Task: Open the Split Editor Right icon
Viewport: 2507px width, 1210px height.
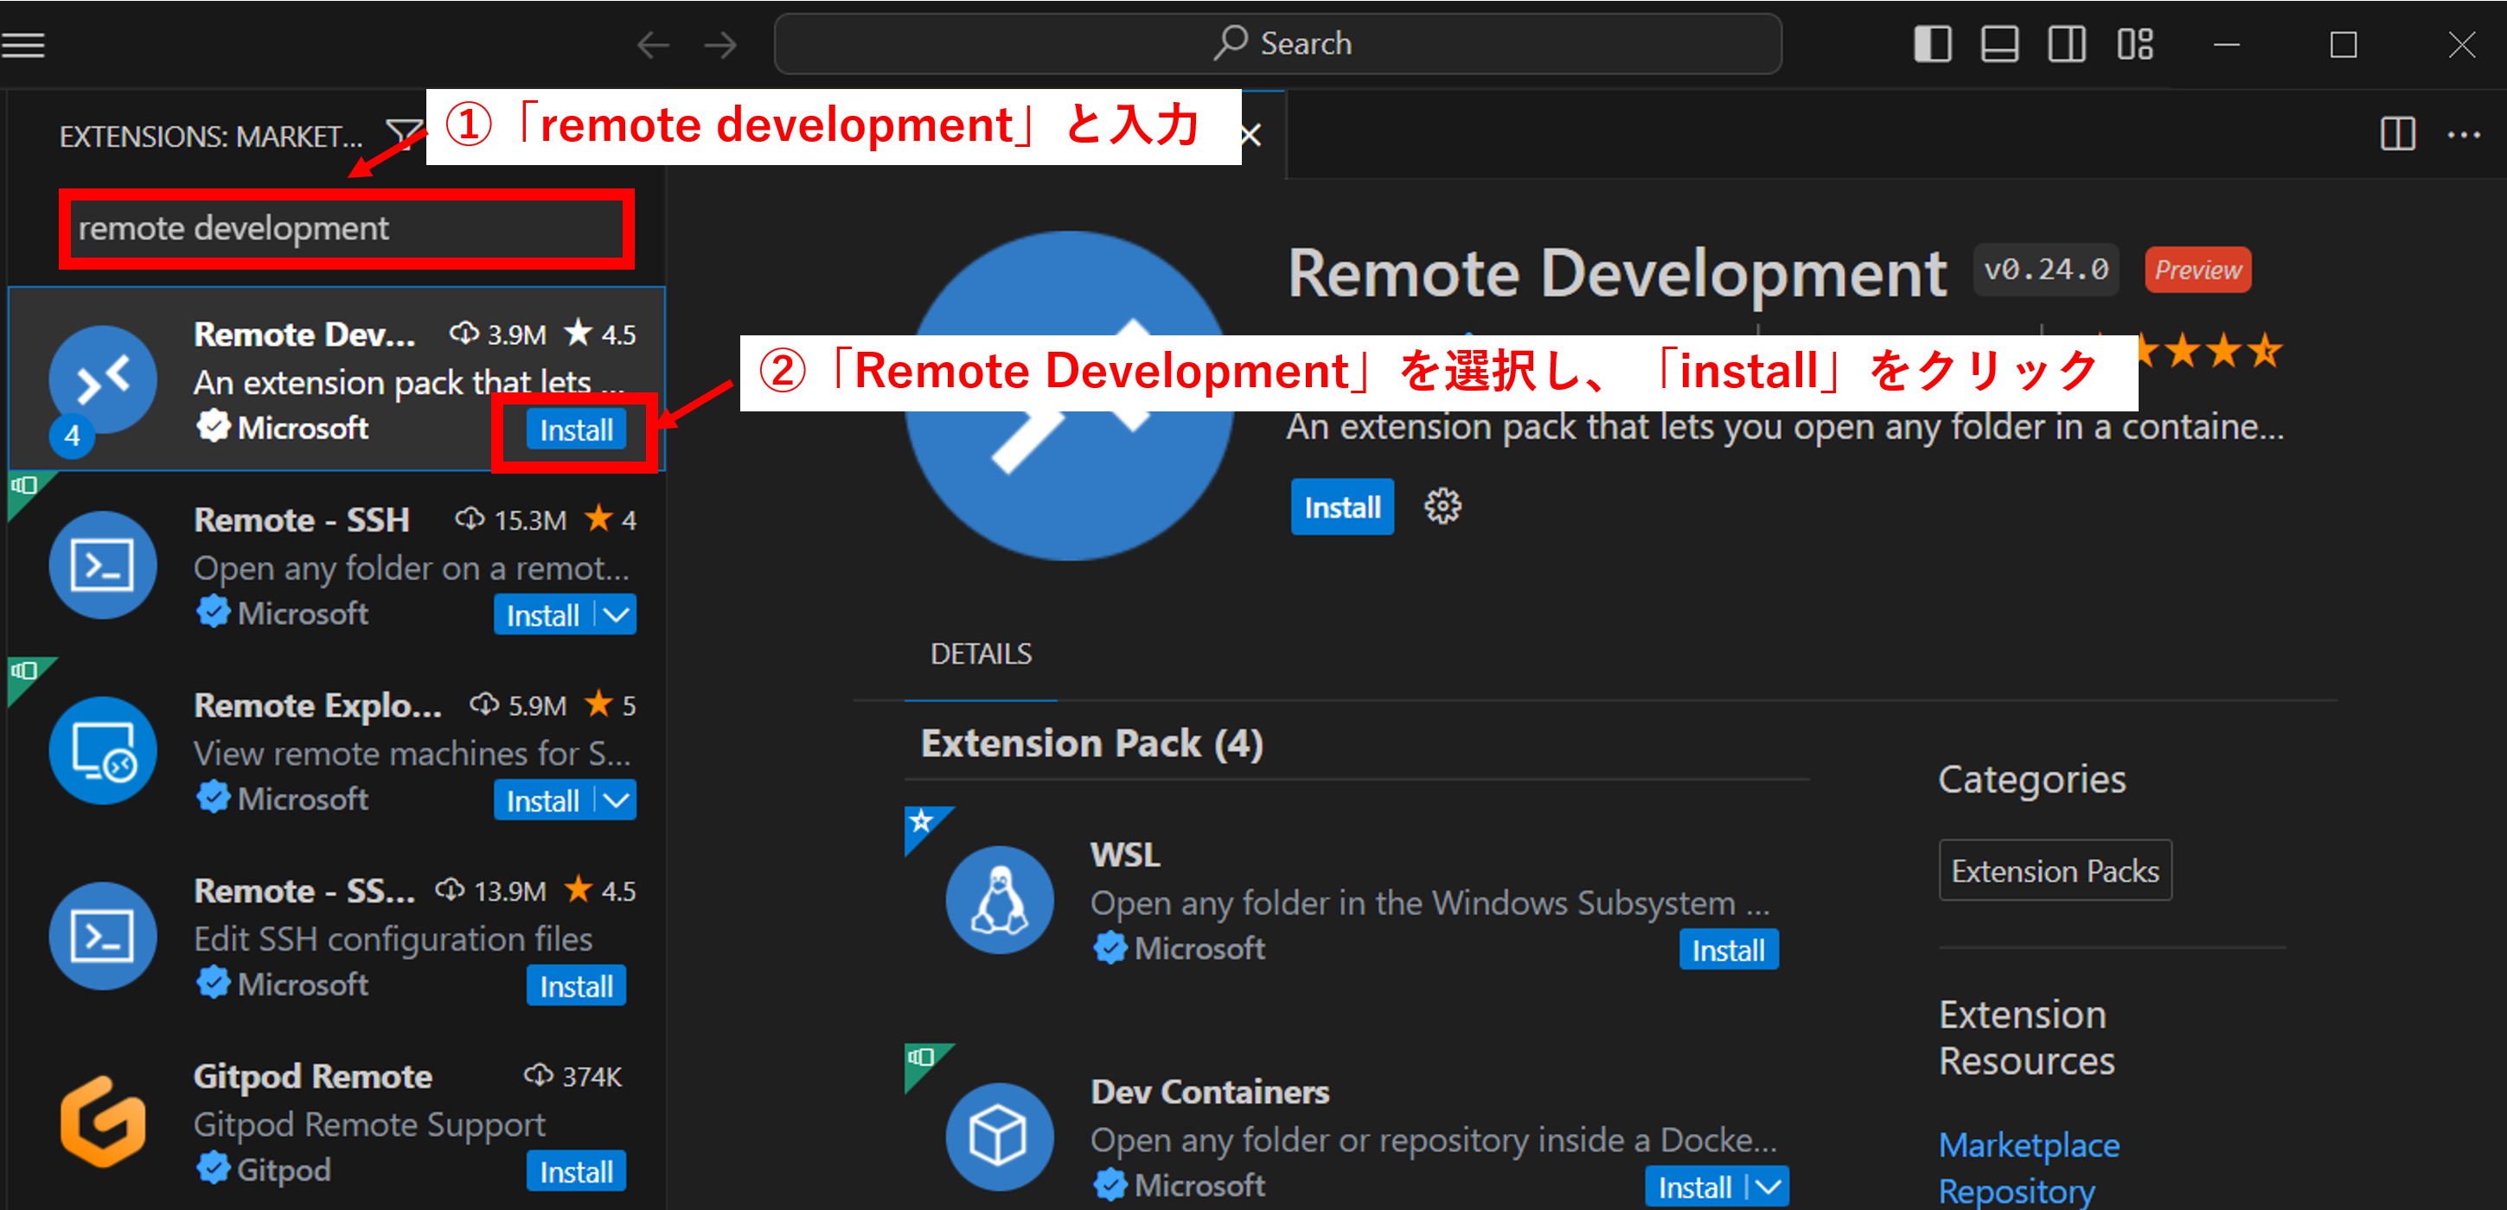Action: 2397,134
